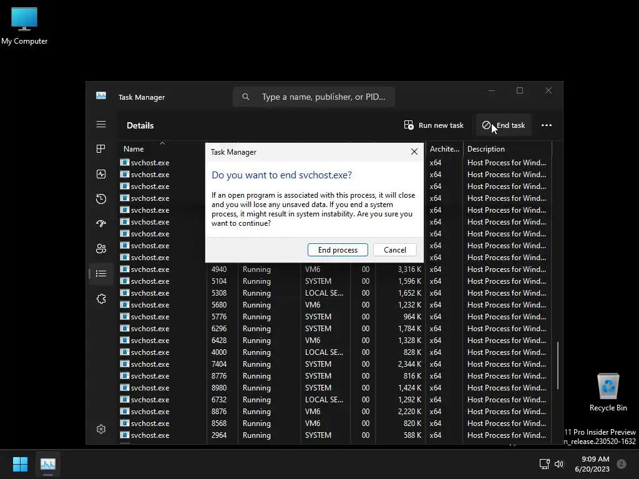Click the 2,344 K memory cell

(409, 364)
